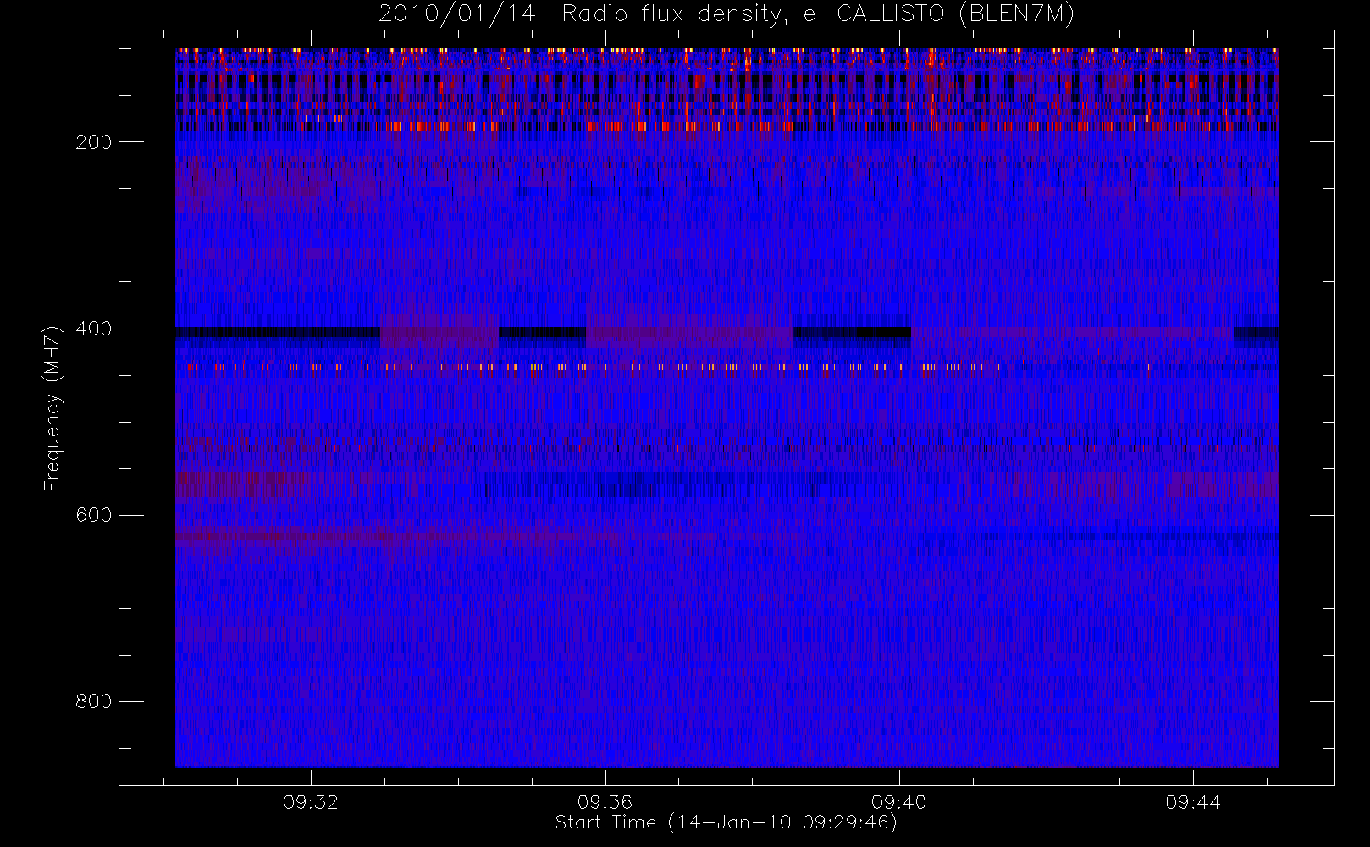The width and height of the screenshot is (1370, 847).
Task: Click the 400 MHz frequency axis label
Action: 93,329
